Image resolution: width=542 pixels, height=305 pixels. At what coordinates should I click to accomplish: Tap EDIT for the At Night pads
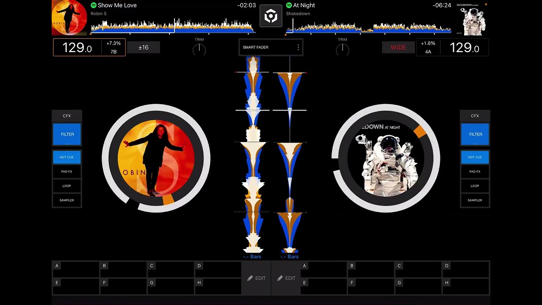[x=286, y=278]
